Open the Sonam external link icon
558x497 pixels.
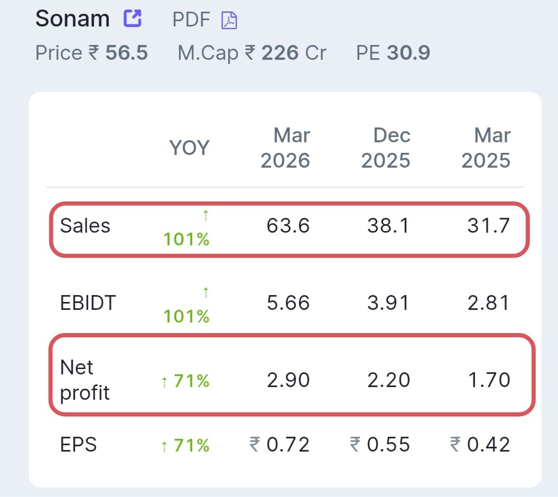tap(133, 18)
